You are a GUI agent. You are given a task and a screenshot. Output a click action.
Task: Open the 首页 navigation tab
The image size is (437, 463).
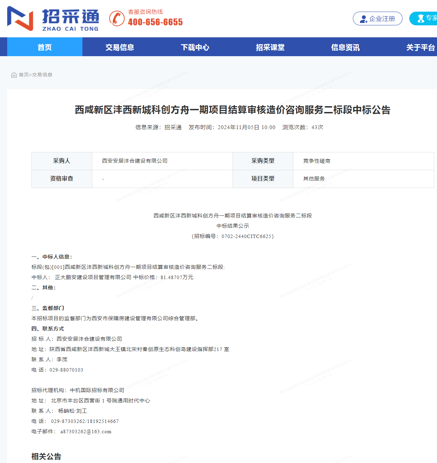[45, 47]
